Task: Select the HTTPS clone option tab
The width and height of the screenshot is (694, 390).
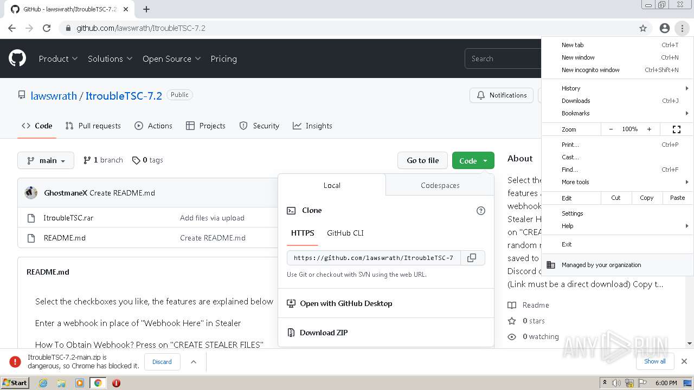Action: 303,233
